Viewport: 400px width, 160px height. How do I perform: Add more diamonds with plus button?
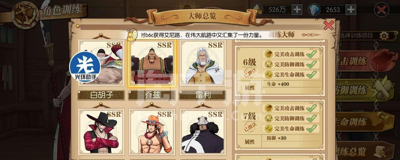pyautogui.click(x=351, y=10)
